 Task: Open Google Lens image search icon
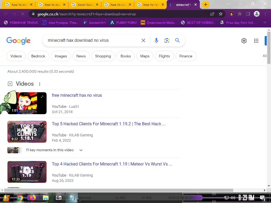(167, 40)
